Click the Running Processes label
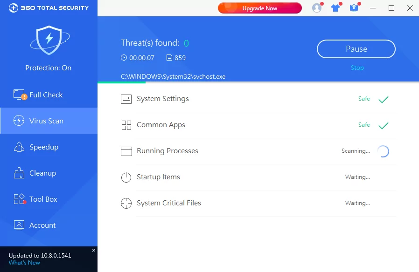419x272 pixels. [x=168, y=150]
